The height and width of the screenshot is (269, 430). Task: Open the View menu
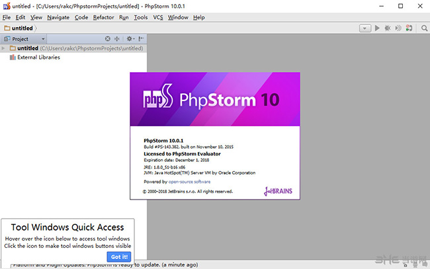click(36, 18)
